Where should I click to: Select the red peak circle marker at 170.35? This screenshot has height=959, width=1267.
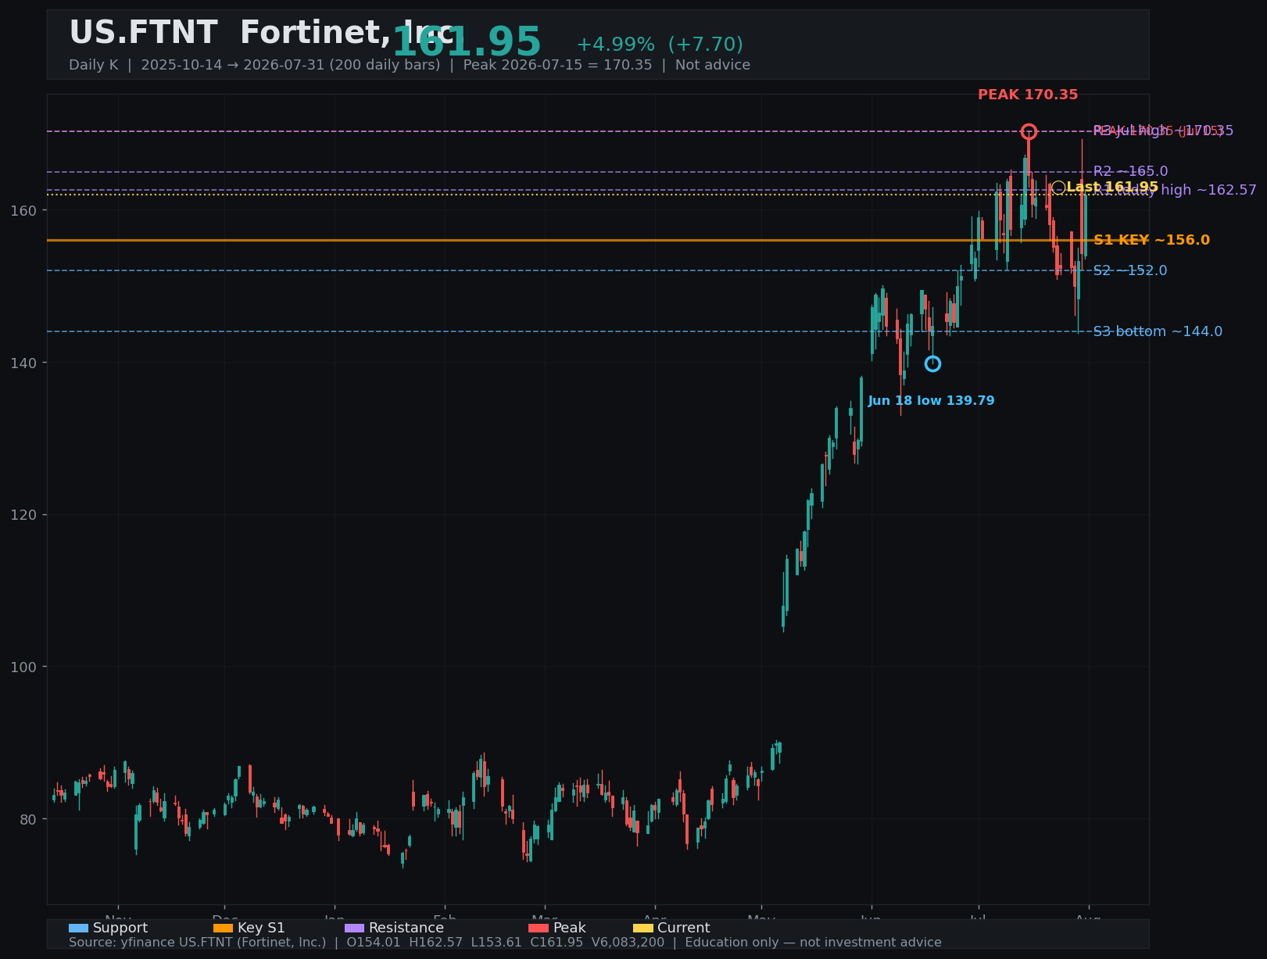tap(1029, 131)
